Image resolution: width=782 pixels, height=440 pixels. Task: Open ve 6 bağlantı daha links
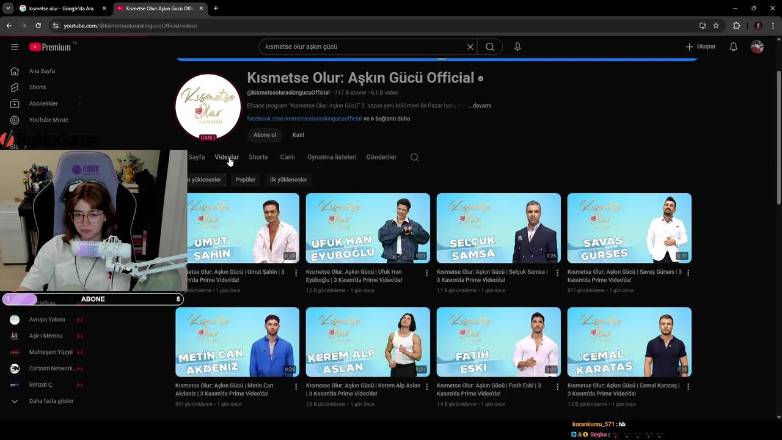(387, 119)
